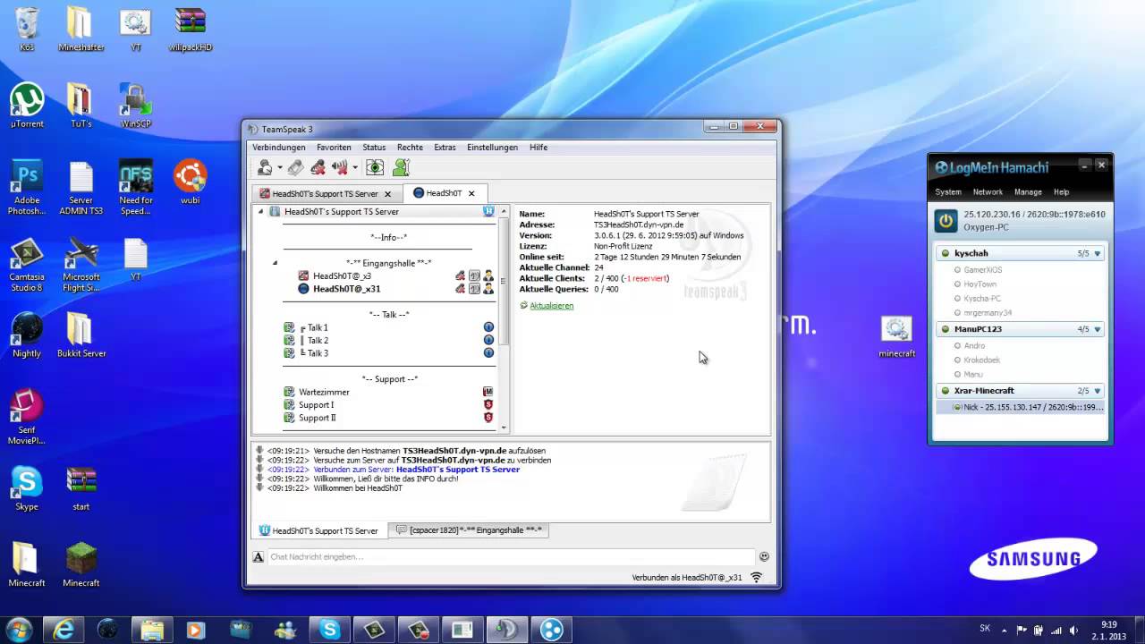Collapse the HeadSh0T's Support TS Server tree
1145x644 pixels.
(x=260, y=212)
